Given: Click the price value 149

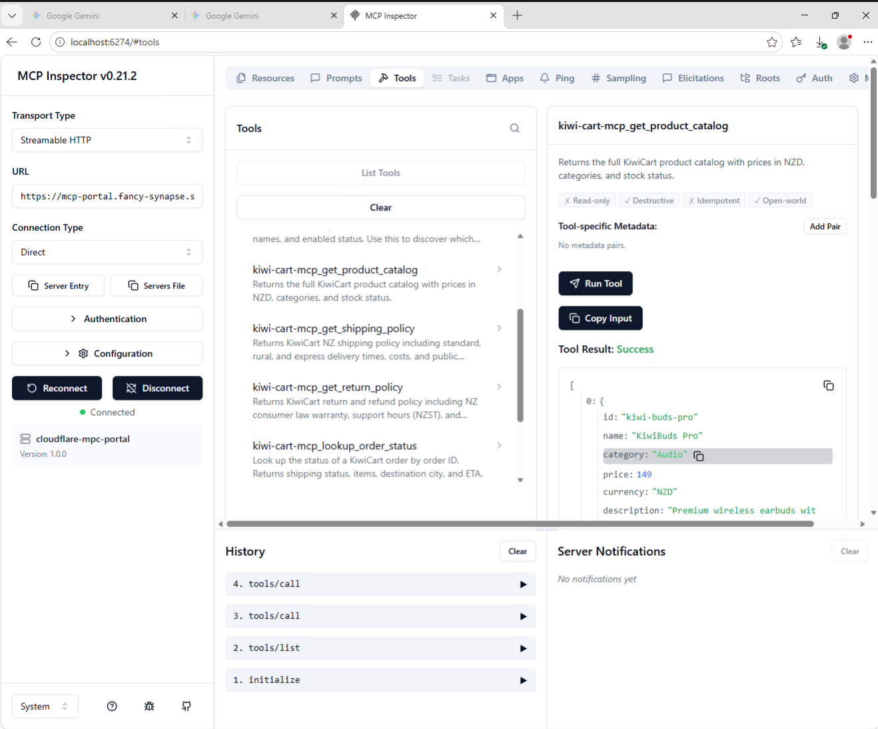Looking at the screenshot, I should click(644, 474).
